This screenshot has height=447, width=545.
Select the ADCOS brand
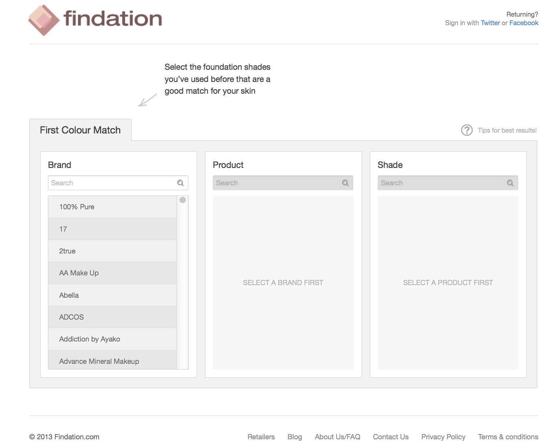point(112,317)
